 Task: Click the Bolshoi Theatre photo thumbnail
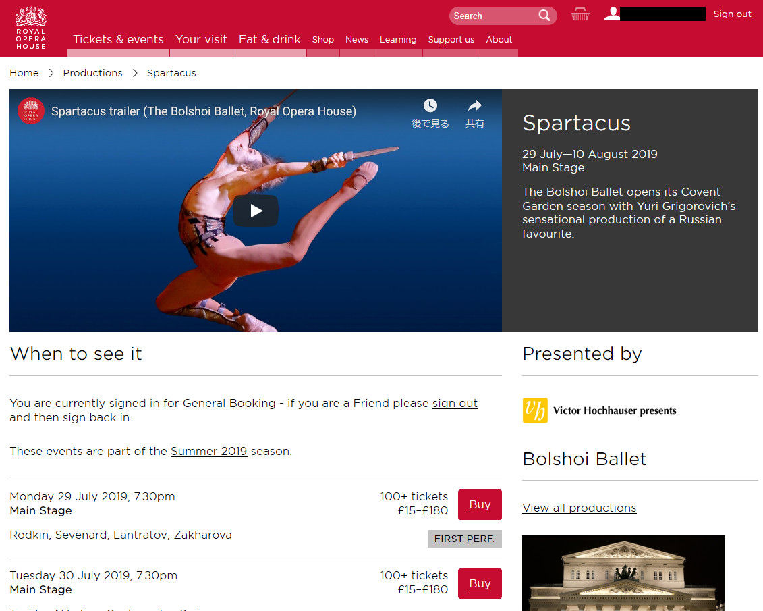point(623,573)
